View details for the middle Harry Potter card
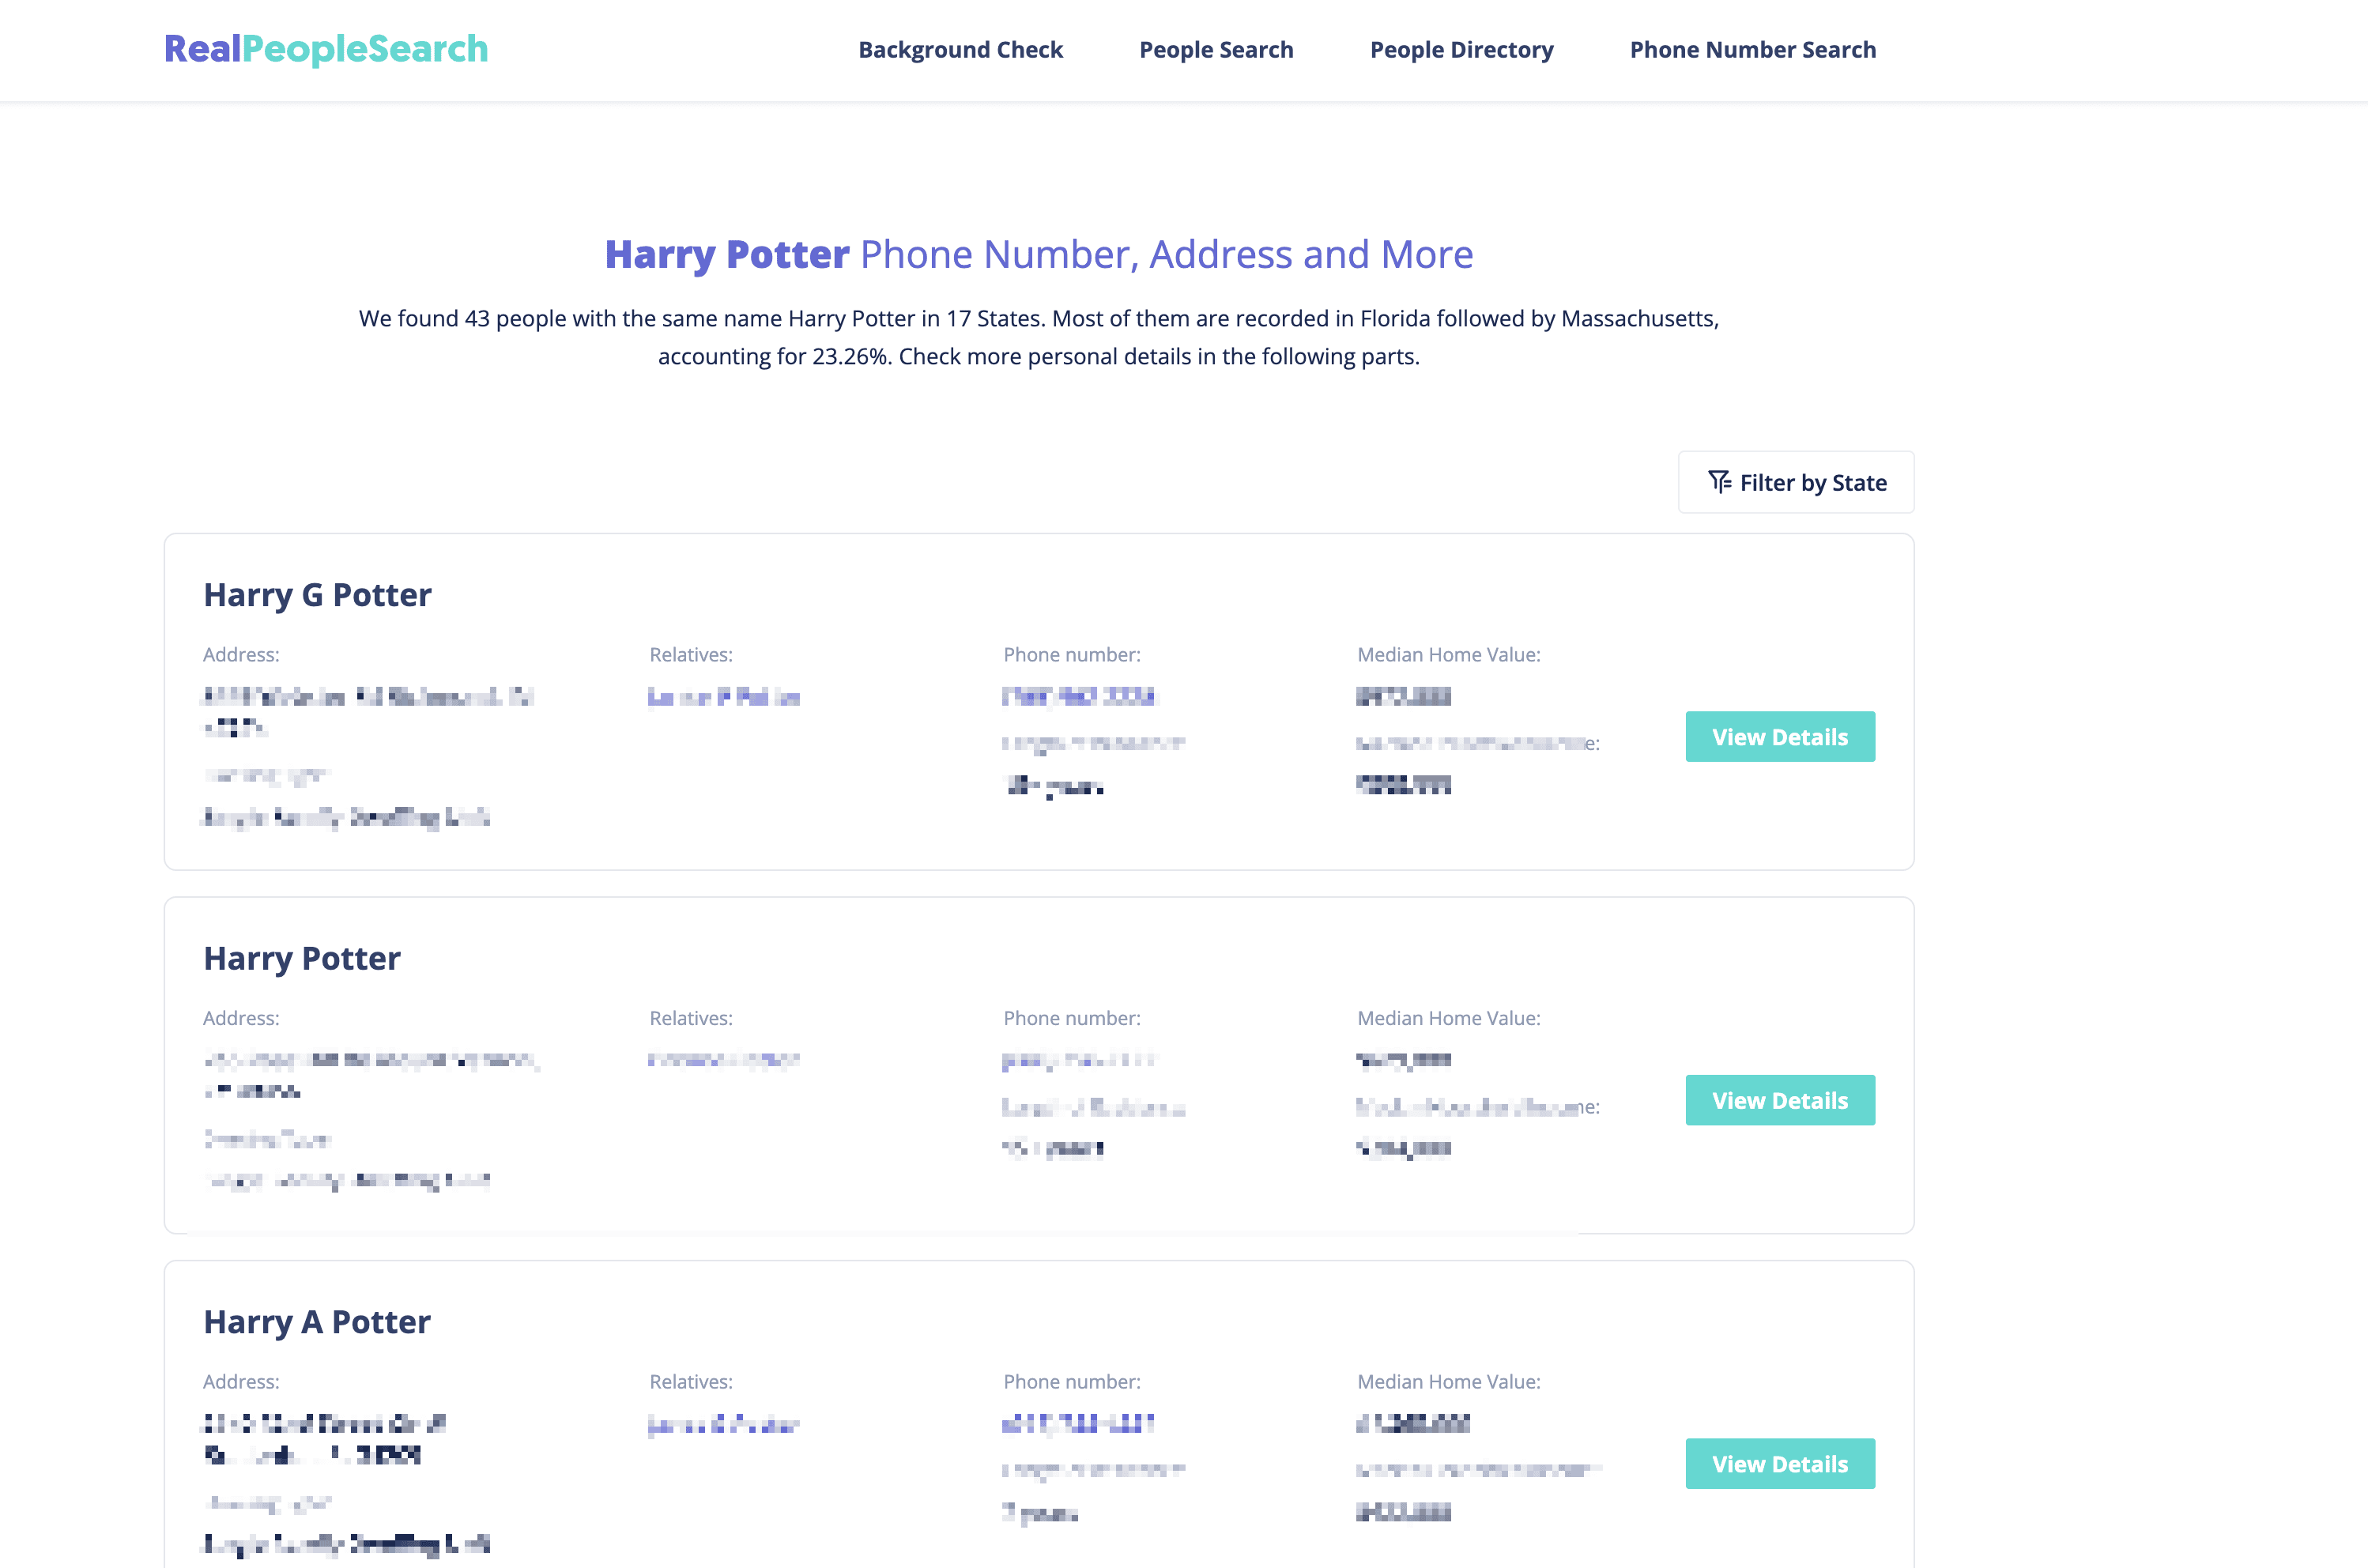Screen dimensions: 2368x1568 coord(1779,1100)
